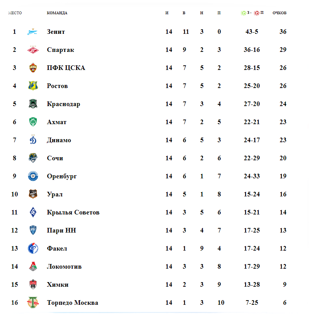The image size is (309, 314).
Task: Click the red goals-conceded ball icon in header
Action: click(x=256, y=13)
